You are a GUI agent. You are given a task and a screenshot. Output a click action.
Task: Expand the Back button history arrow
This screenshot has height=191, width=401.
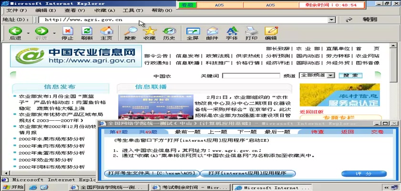tap(28, 33)
